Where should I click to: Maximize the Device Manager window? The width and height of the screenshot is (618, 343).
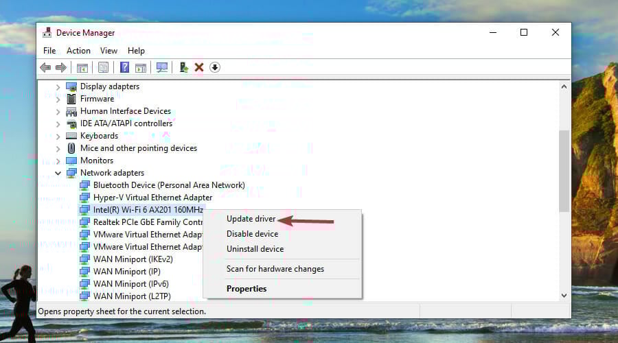[524, 32]
